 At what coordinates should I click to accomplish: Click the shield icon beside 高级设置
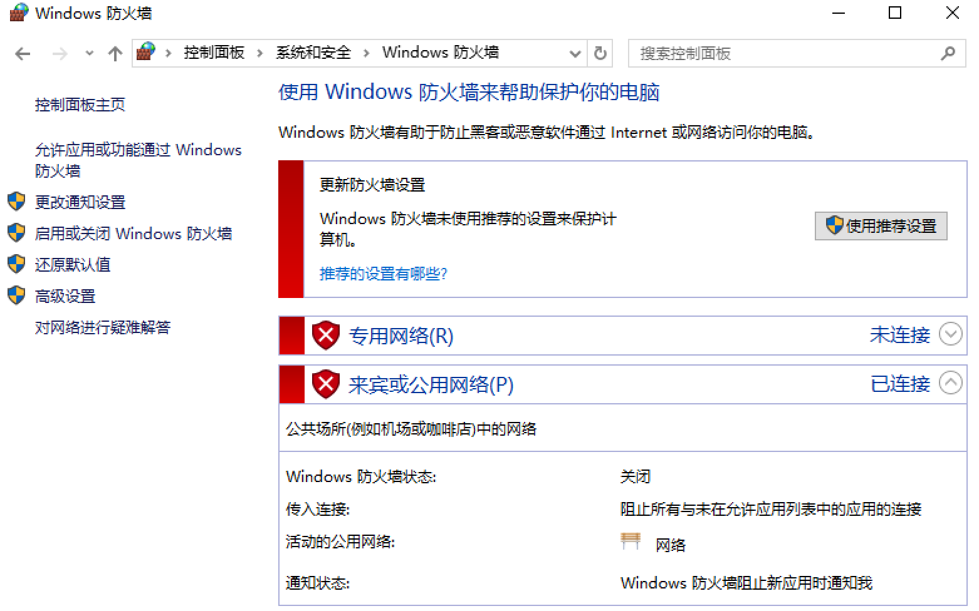pyautogui.click(x=16, y=295)
